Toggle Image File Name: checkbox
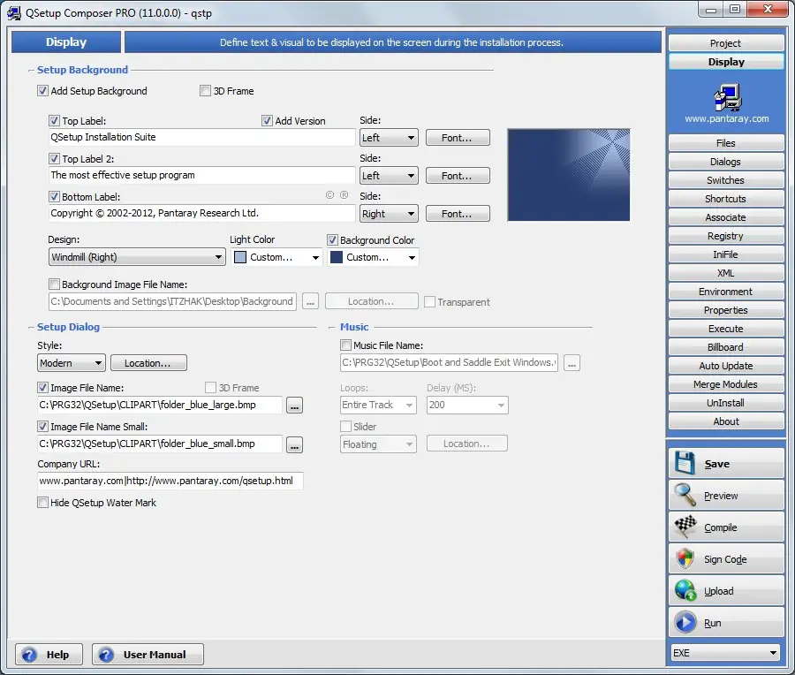Viewport: 795px width, 675px height. (42, 388)
